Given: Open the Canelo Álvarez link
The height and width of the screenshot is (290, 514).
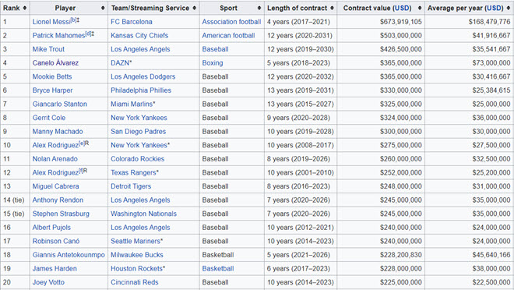Looking at the screenshot, I should (55, 63).
